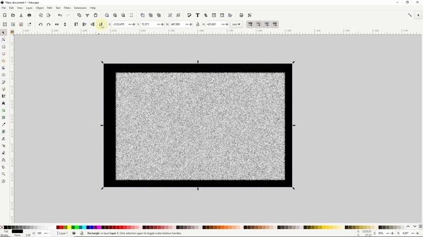Increase the X position with plus
The height and width of the screenshot is (237, 423).
[134, 24]
